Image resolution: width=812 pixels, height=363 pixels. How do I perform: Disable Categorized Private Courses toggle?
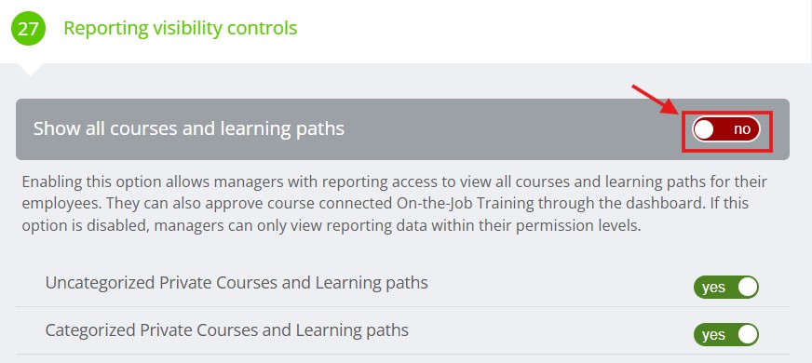[x=726, y=334]
